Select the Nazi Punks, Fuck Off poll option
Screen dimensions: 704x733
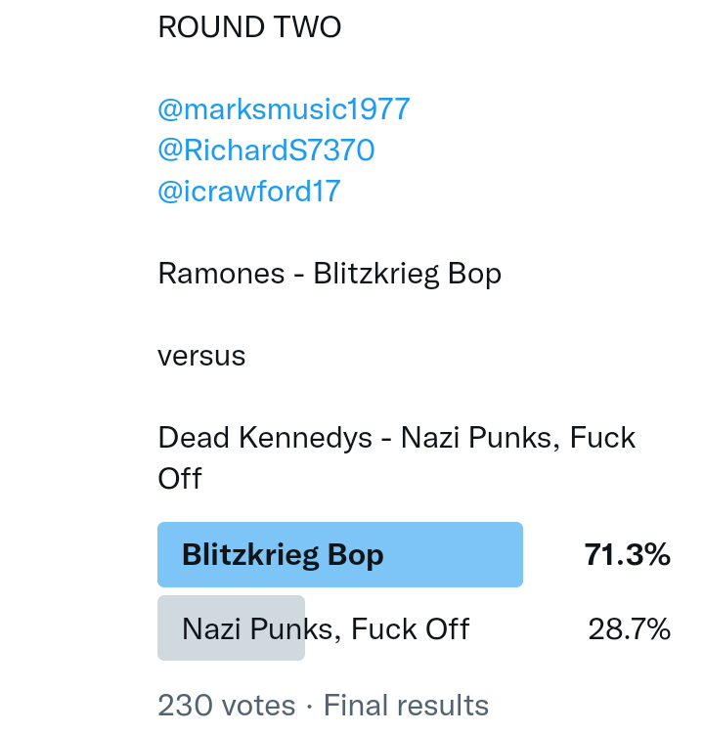326,628
